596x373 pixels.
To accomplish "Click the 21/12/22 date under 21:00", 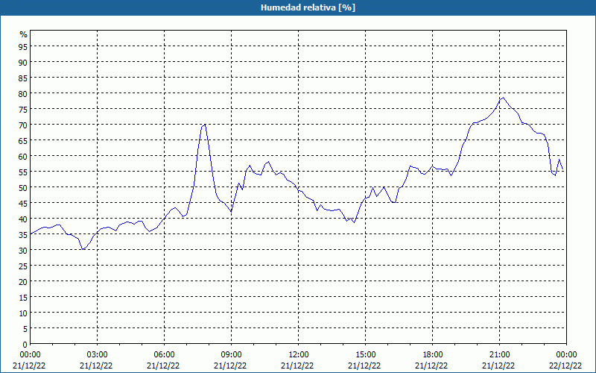I will (x=498, y=366).
